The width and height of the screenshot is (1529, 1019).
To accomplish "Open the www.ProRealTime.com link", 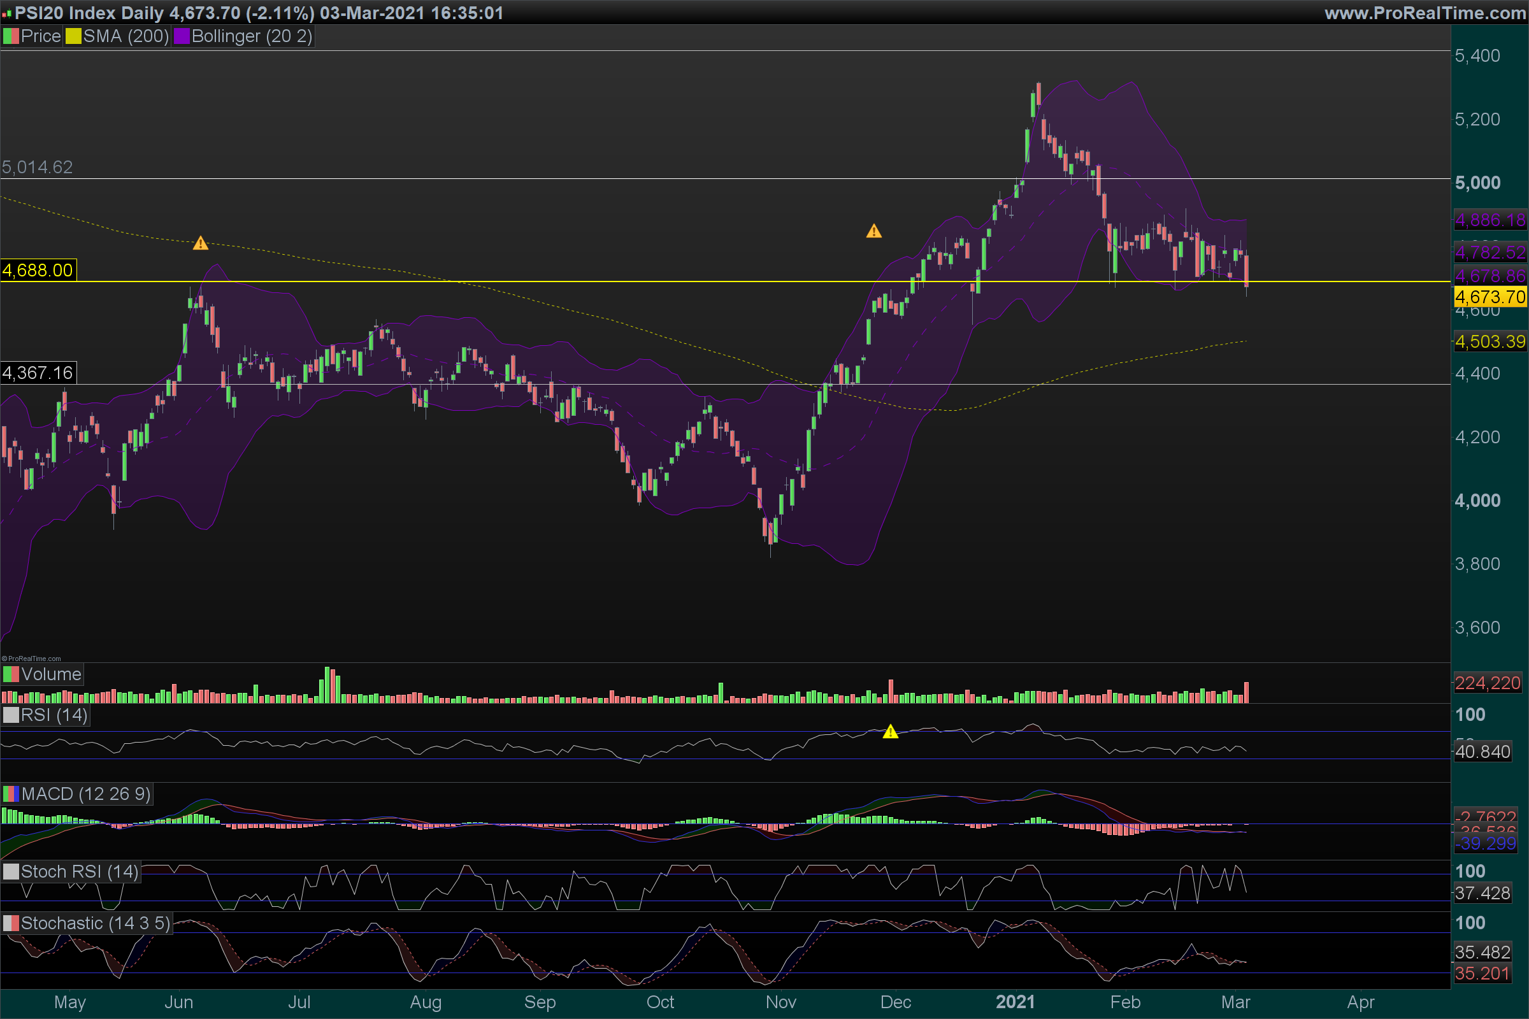I will click(x=1425, y=13).
